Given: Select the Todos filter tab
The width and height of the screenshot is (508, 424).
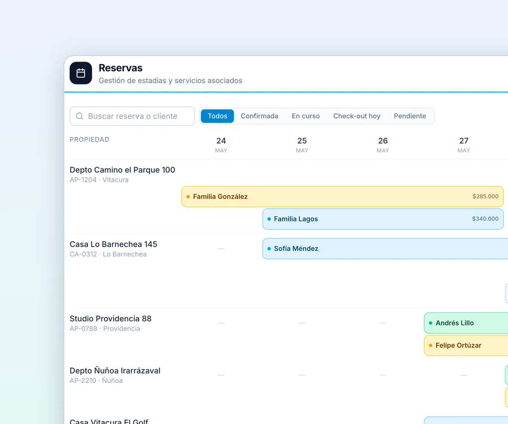Looking at the screenshot, I should (218, 116).
